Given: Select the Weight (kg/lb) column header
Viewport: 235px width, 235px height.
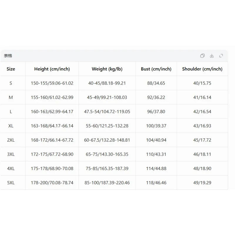Looking at the screenshot, I should click(107, 69).
